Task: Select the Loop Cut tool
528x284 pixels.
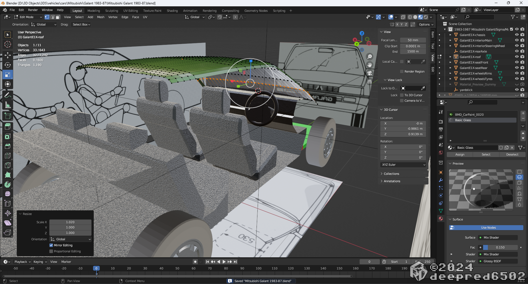Action: coord(8,156)
